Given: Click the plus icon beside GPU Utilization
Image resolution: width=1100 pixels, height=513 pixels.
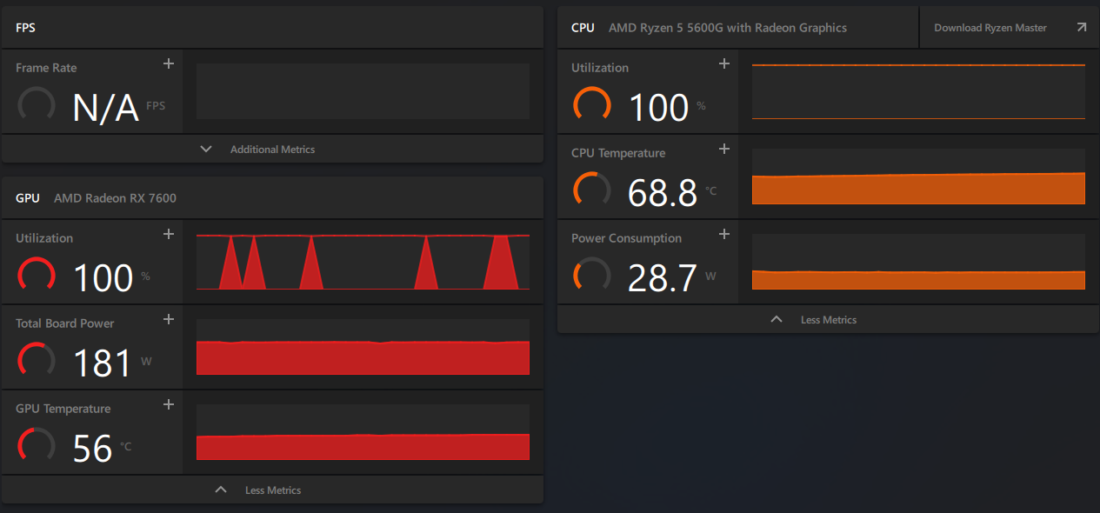Looking at the screenshot, I should click(169, 234).
